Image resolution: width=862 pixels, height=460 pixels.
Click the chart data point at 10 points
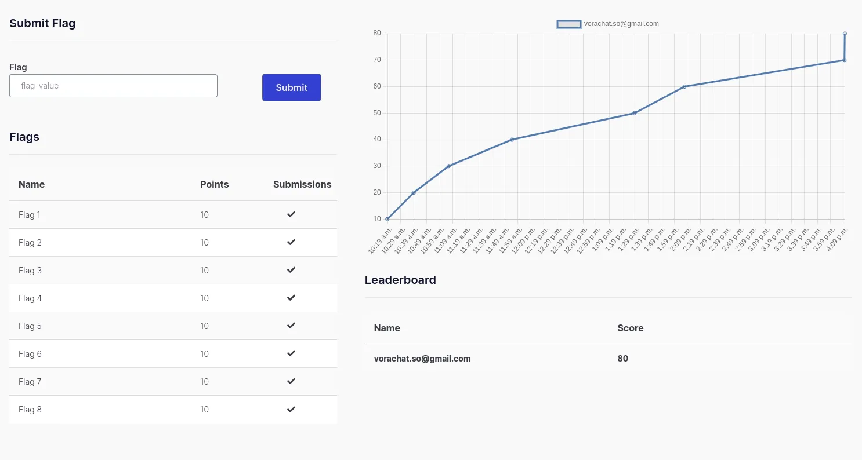pos(387,219)
